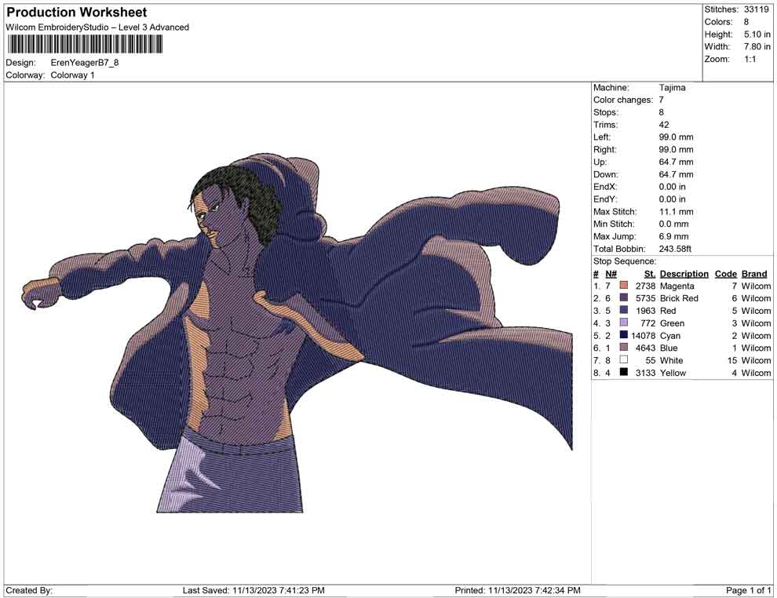This screenshot has height=598, width=777.
Task: Select the Brick Red thread swatch
Action: 622,298
